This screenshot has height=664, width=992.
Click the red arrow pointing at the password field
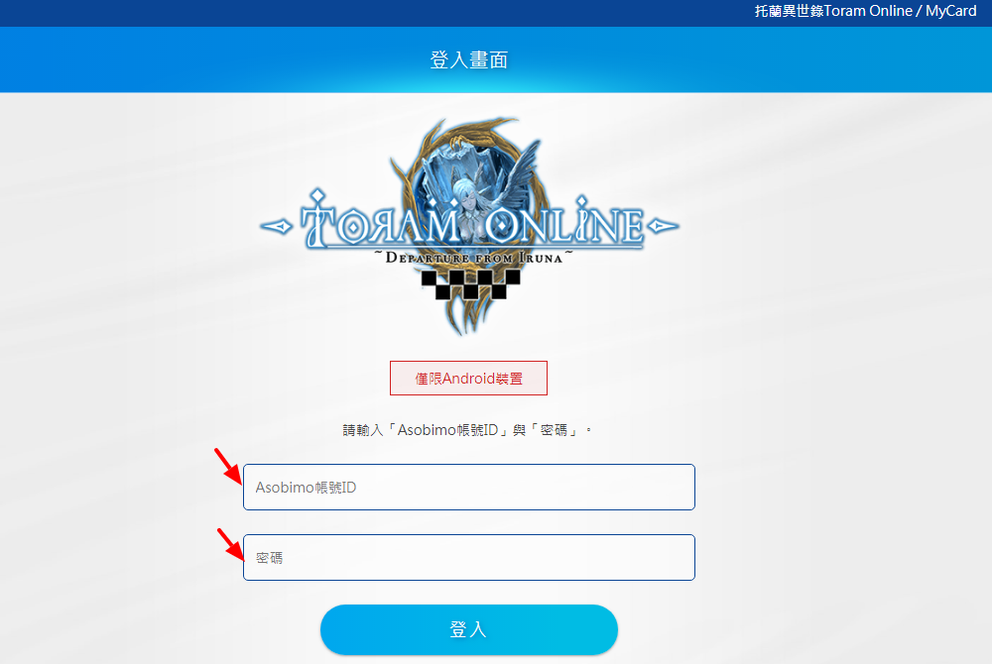pyautogui.click(x=230, y=544)
